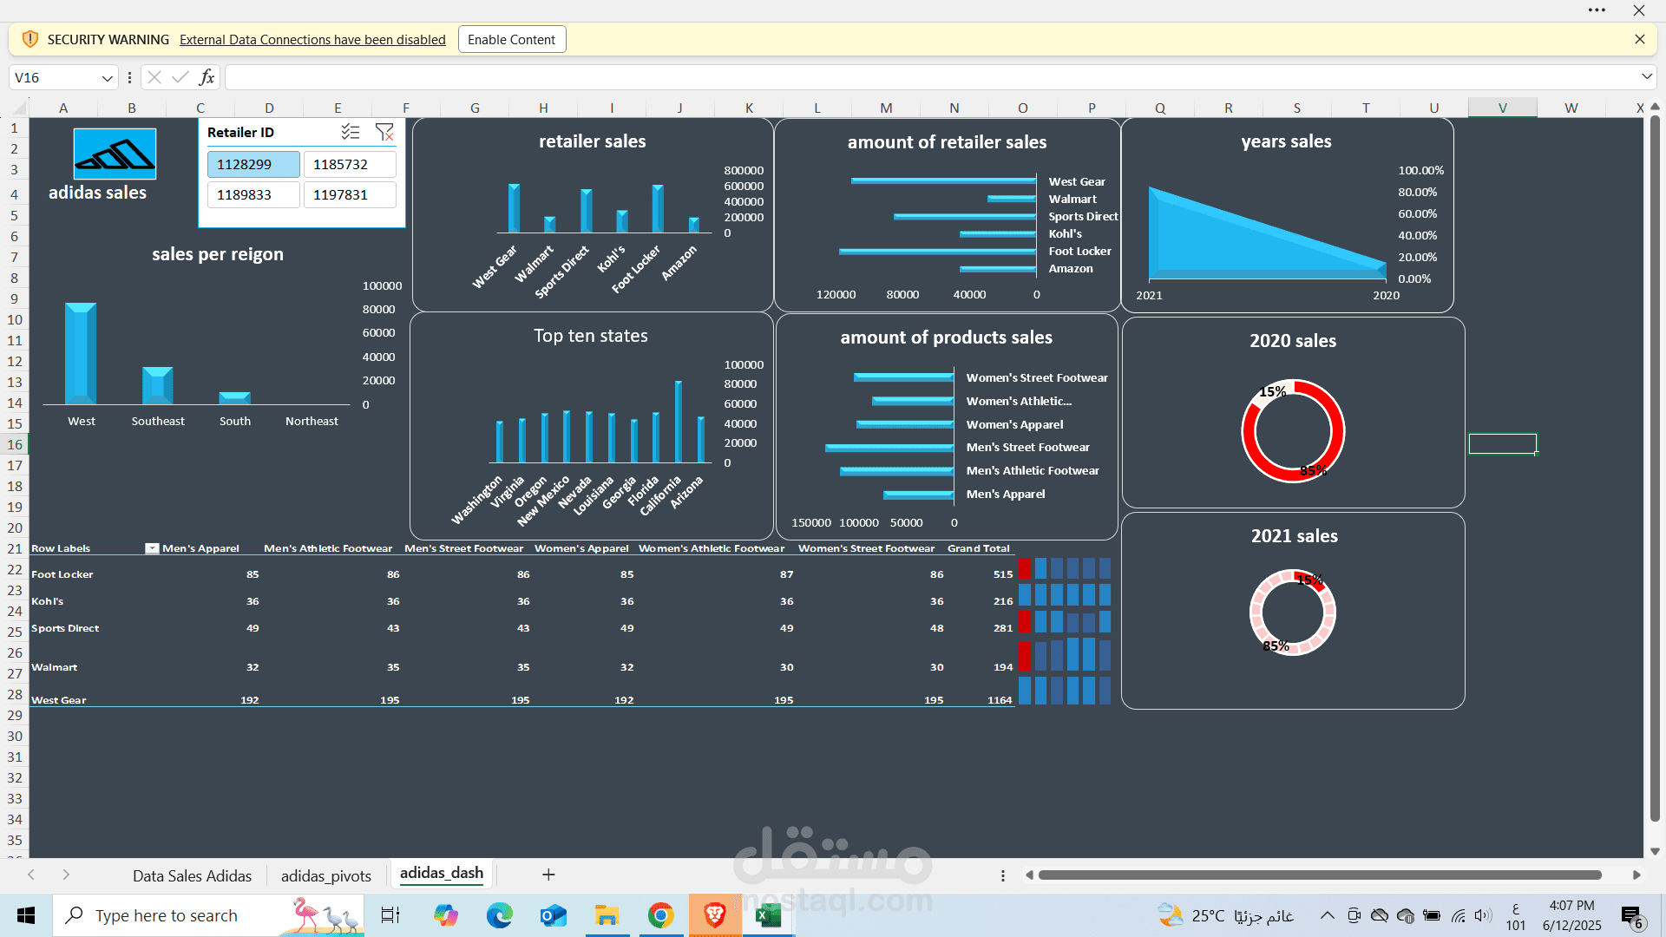Clear filter in Retailer ID slicer

pos(384,132)
